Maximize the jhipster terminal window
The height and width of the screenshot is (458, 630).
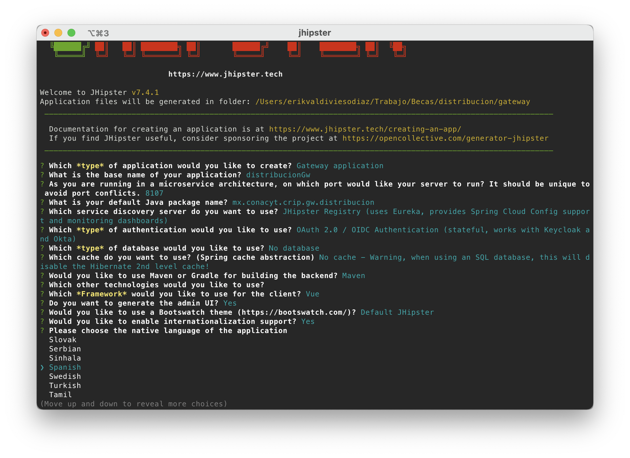click(x=71, y=33)
